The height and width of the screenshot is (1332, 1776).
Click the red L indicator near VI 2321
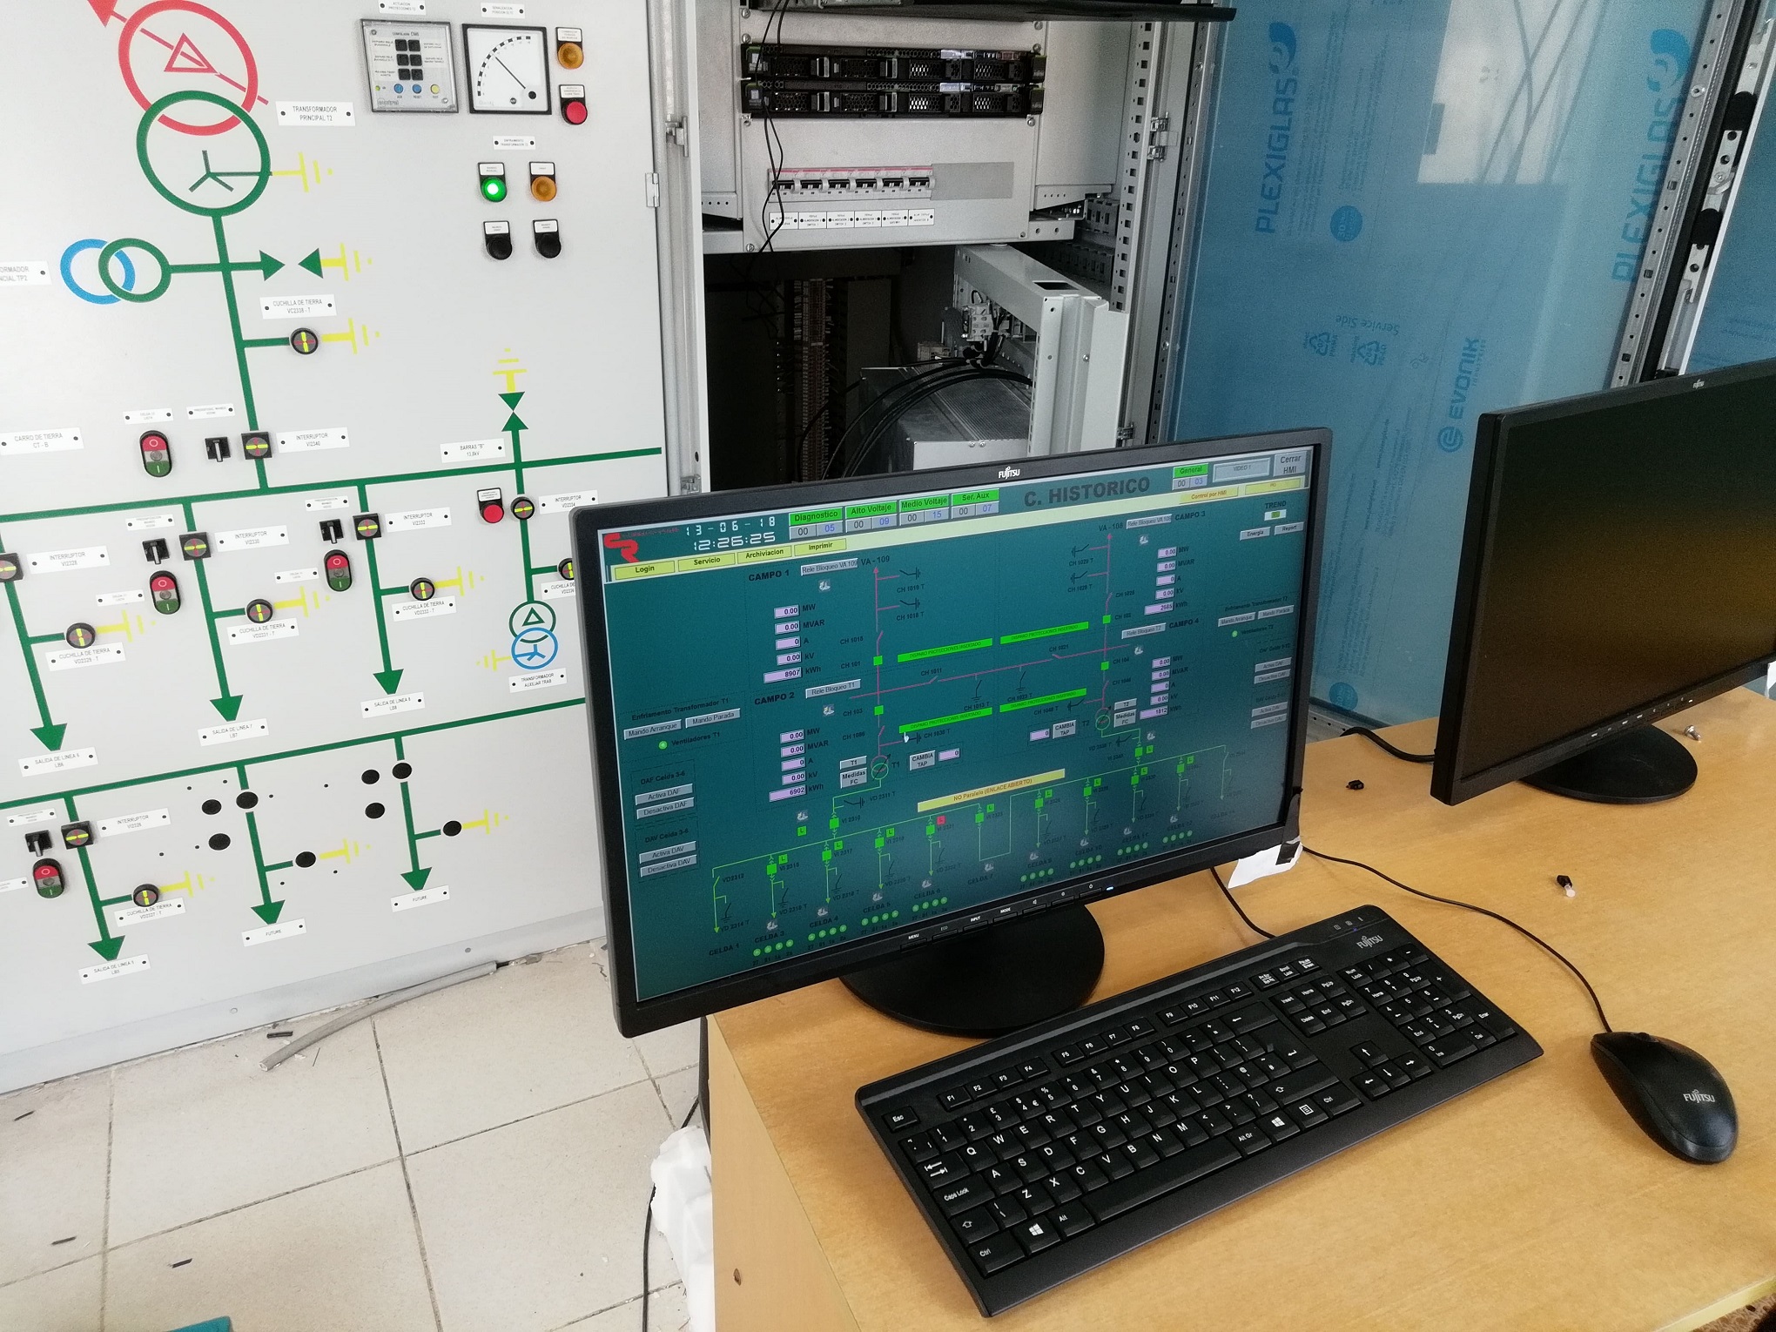(941, 820)
